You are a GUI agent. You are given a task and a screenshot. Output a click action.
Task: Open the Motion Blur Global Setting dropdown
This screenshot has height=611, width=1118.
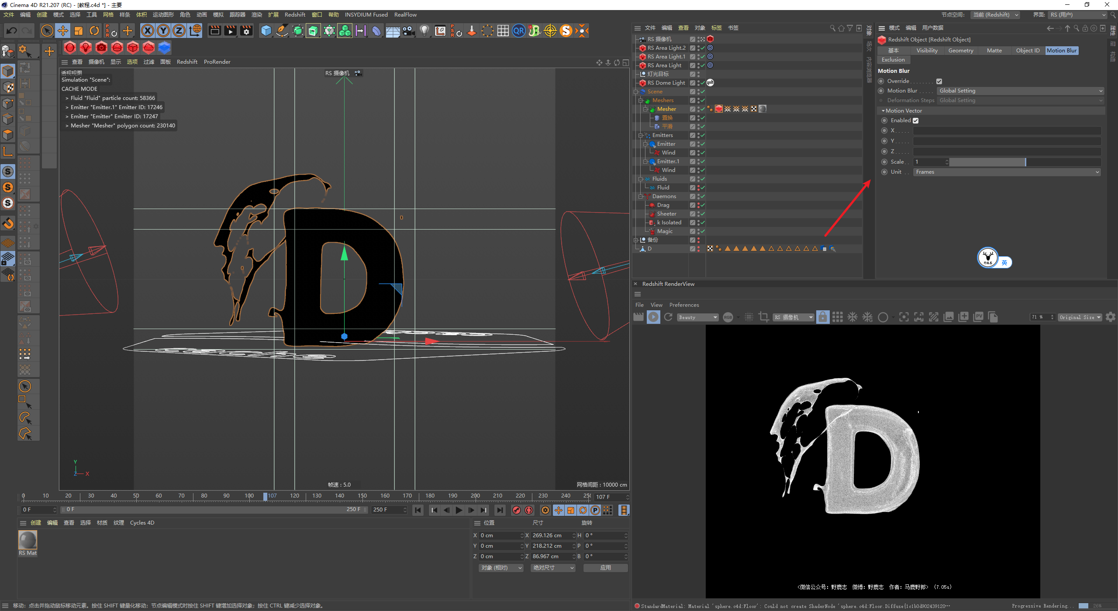1020,91
